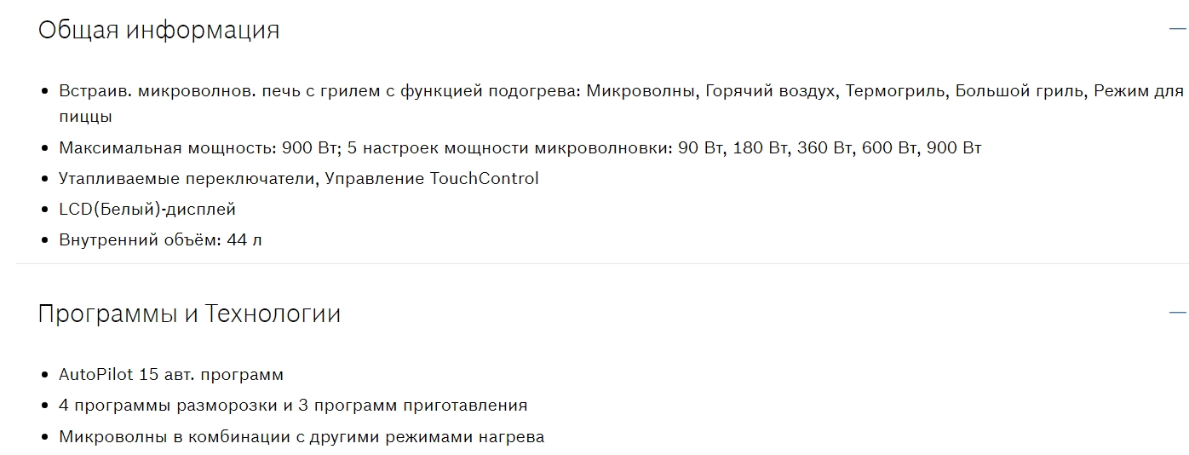Click the Общая информация heading

coord(158,30)
